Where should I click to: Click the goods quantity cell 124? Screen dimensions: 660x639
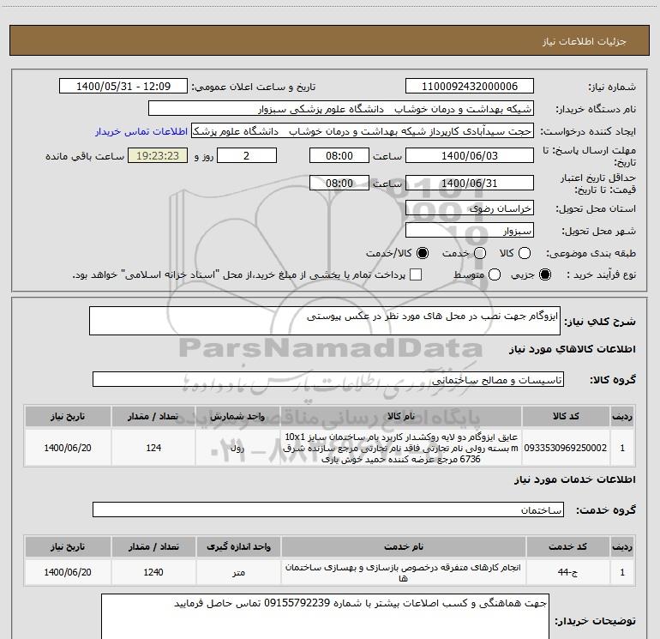pos(153,448)
